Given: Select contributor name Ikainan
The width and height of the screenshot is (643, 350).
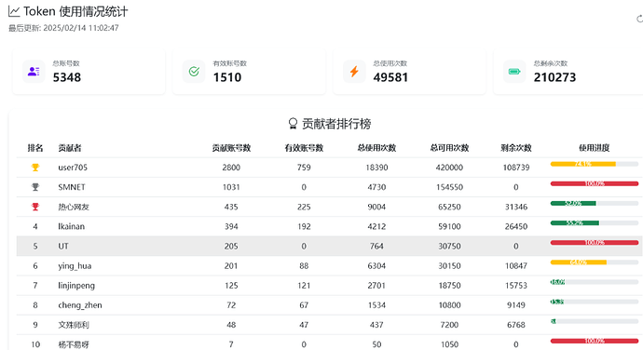Looking at the screenshot, I should point(72,226).
